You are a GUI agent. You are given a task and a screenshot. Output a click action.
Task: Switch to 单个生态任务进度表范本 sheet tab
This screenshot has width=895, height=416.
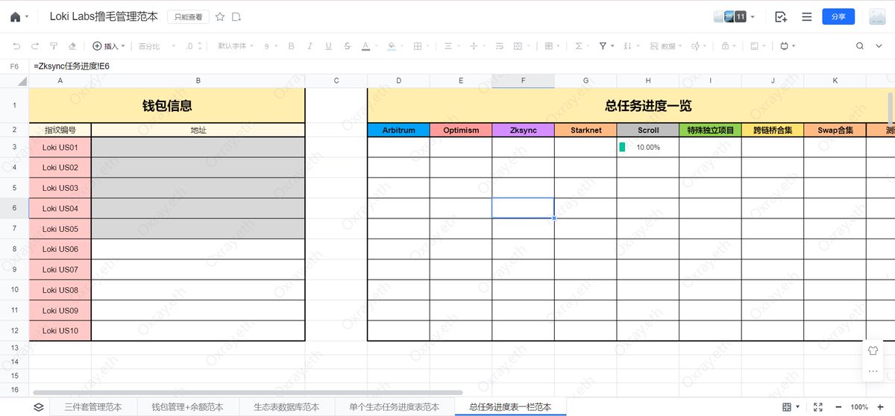pyautogui.click(x=394, y=407)
